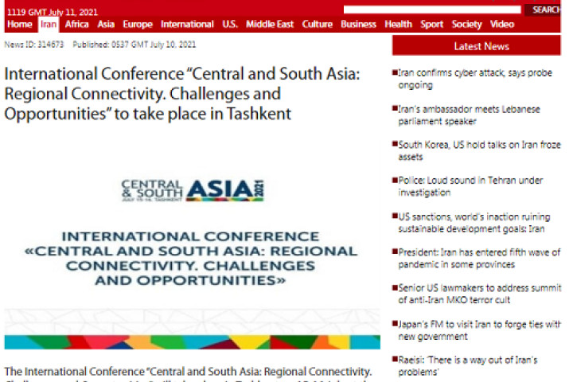Click the '1119 GMT July 11, 2021' timestamp
573x382 pixels.
click(53, 12)
